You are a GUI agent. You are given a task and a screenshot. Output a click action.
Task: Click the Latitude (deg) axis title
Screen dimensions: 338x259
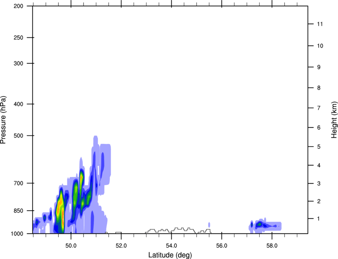(x=170, y=255)
